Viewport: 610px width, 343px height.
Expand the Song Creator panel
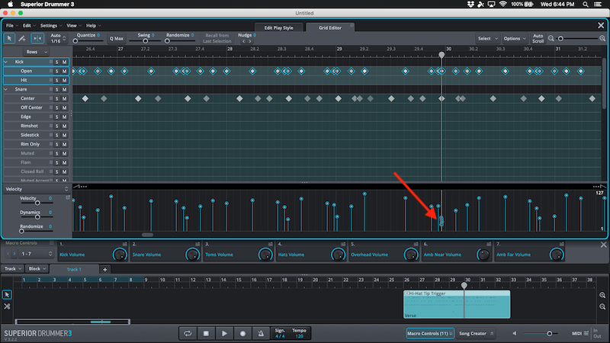pos(476,333)
